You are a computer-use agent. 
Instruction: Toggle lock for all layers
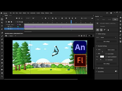coord(22,22)
